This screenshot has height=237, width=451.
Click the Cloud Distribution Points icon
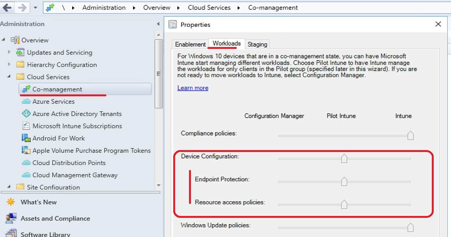26,163
